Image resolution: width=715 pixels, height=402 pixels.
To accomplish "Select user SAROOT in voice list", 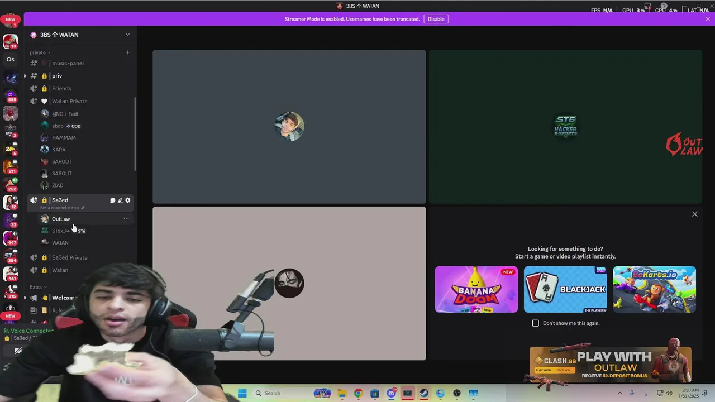I will pos(85,161).
